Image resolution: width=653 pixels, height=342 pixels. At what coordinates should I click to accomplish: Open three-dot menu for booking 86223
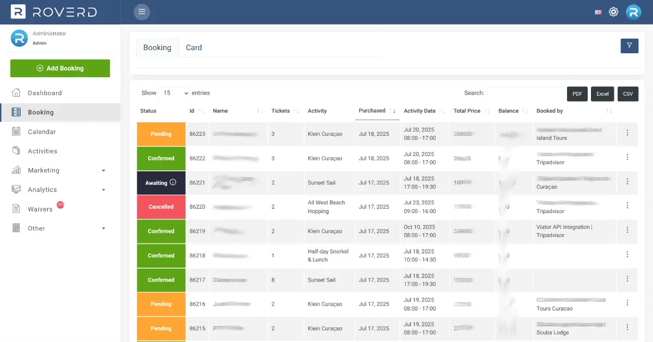coord(627,133)
